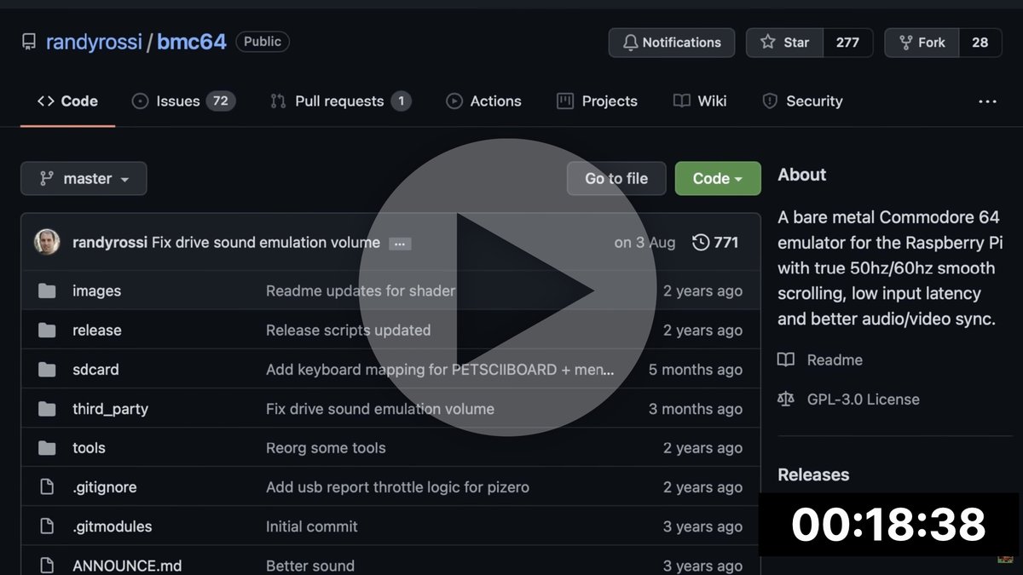
Task: Open the PETSCIIBOARD keyboard mapping commit
Action: [x=440, y=369]
